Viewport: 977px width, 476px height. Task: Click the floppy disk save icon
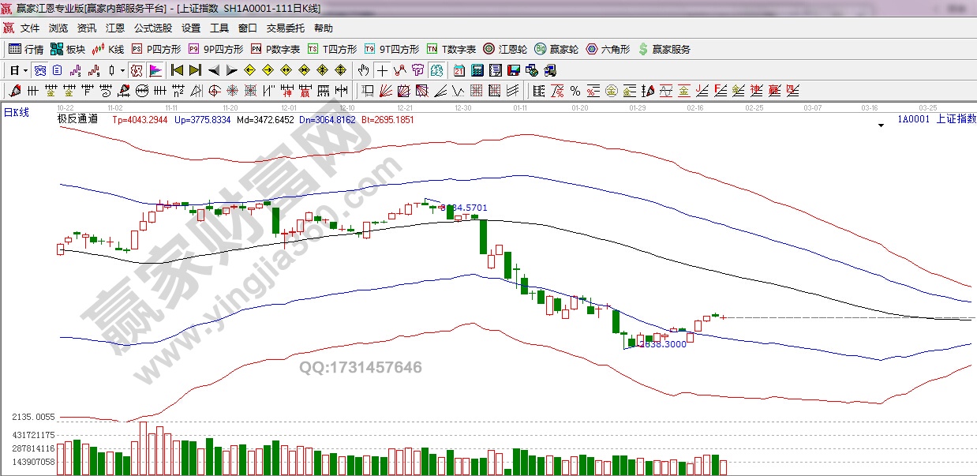[x=515, y=70]
